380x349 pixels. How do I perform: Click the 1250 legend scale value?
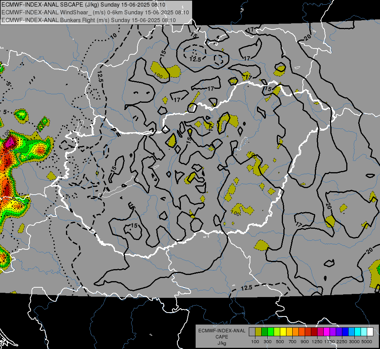[317, 342]
